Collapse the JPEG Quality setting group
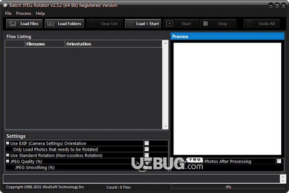The image size is (289, 193). coord(8,161)
